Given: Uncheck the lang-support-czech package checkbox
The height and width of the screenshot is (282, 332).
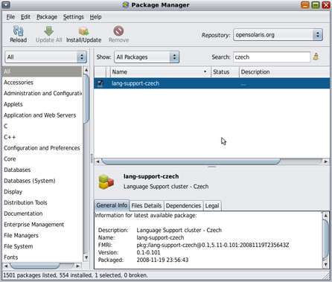Looking at the screenshot, I should 100,83.
